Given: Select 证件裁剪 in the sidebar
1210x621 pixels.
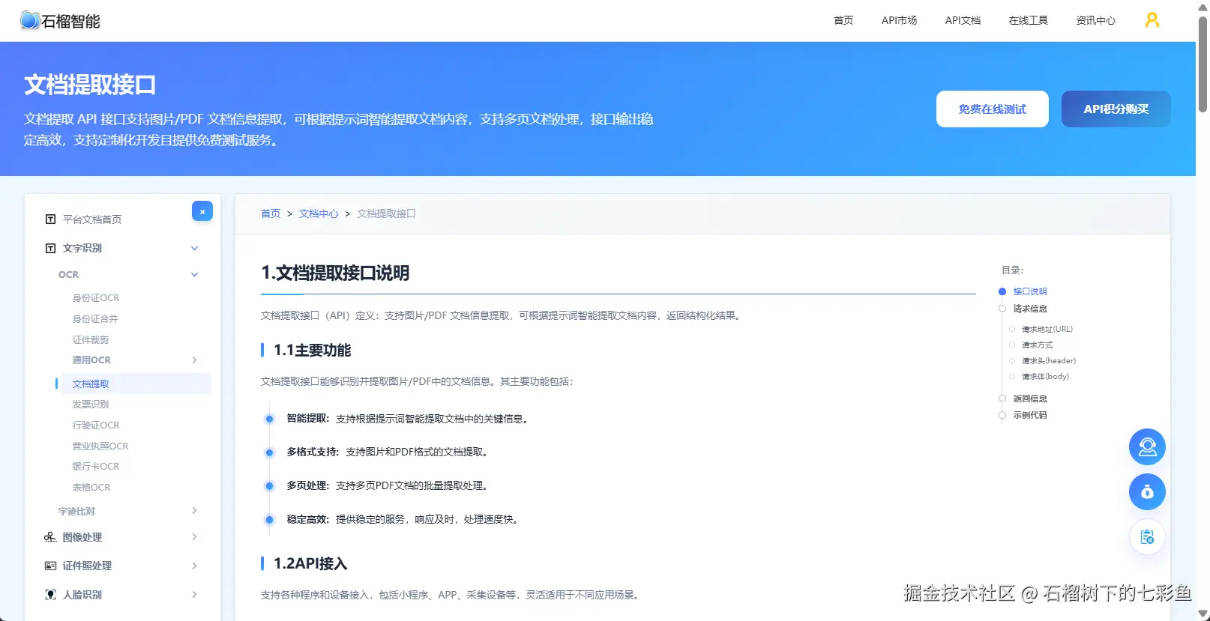Looking at the screenshot, I should click(91, 340).
